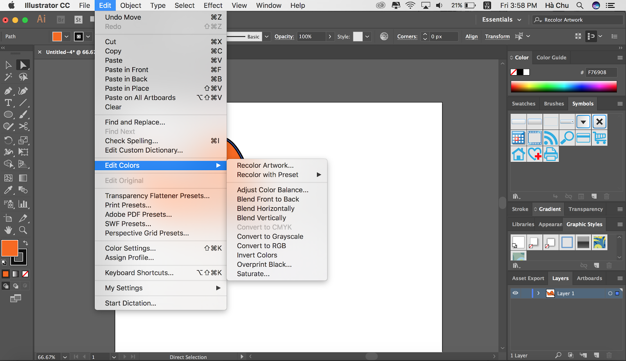Reset default fill and stroke
The image size is (626, 361).
[x=4, y=262]
